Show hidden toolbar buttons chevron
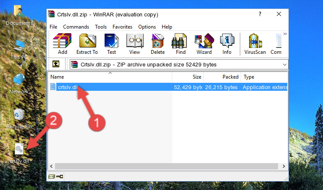Screen dimensions: 323x190 click(285, 34)
